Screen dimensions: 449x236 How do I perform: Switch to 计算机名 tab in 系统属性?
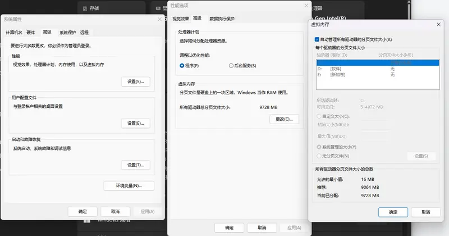click(x=13, y=33)
